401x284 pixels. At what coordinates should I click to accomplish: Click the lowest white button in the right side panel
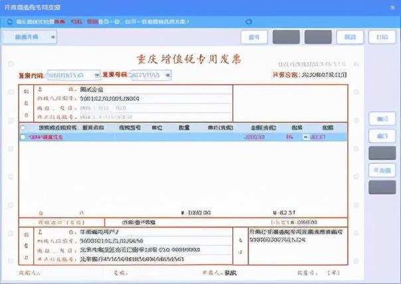(x=382, y=171)
